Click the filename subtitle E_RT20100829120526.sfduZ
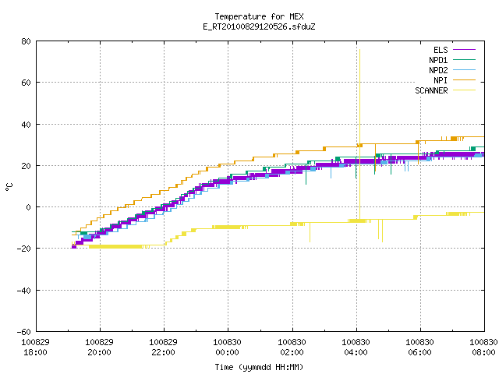 259,26
